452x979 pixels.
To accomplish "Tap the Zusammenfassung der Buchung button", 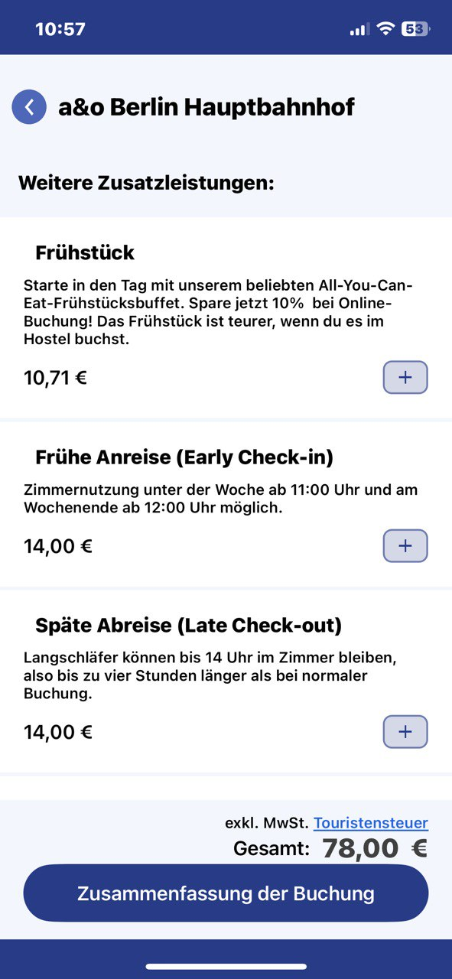I will (x=226, y=893).
